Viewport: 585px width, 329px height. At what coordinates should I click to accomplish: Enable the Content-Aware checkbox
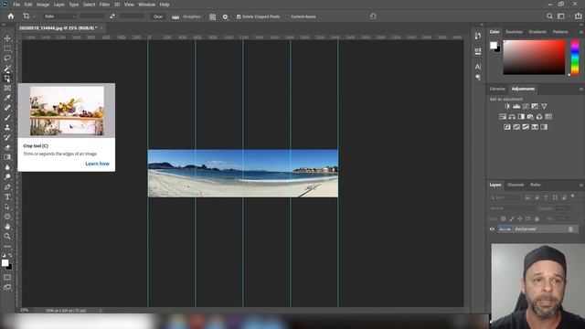click(x=287, y=16)
